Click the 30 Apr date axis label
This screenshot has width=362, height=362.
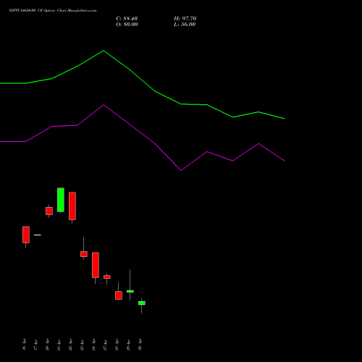pyautogui.click(x=140, y=345)
